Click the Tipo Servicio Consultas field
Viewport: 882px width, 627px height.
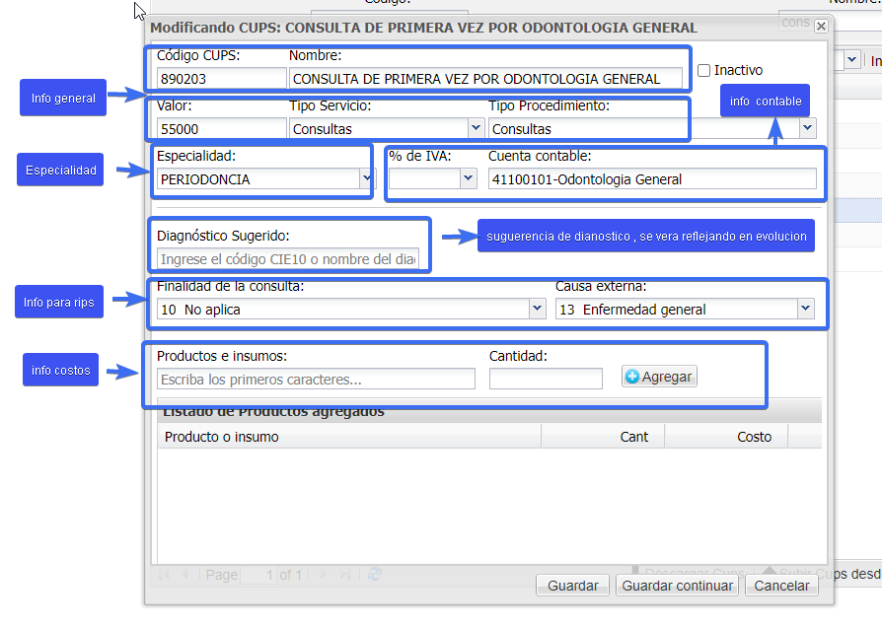(379, 129)
